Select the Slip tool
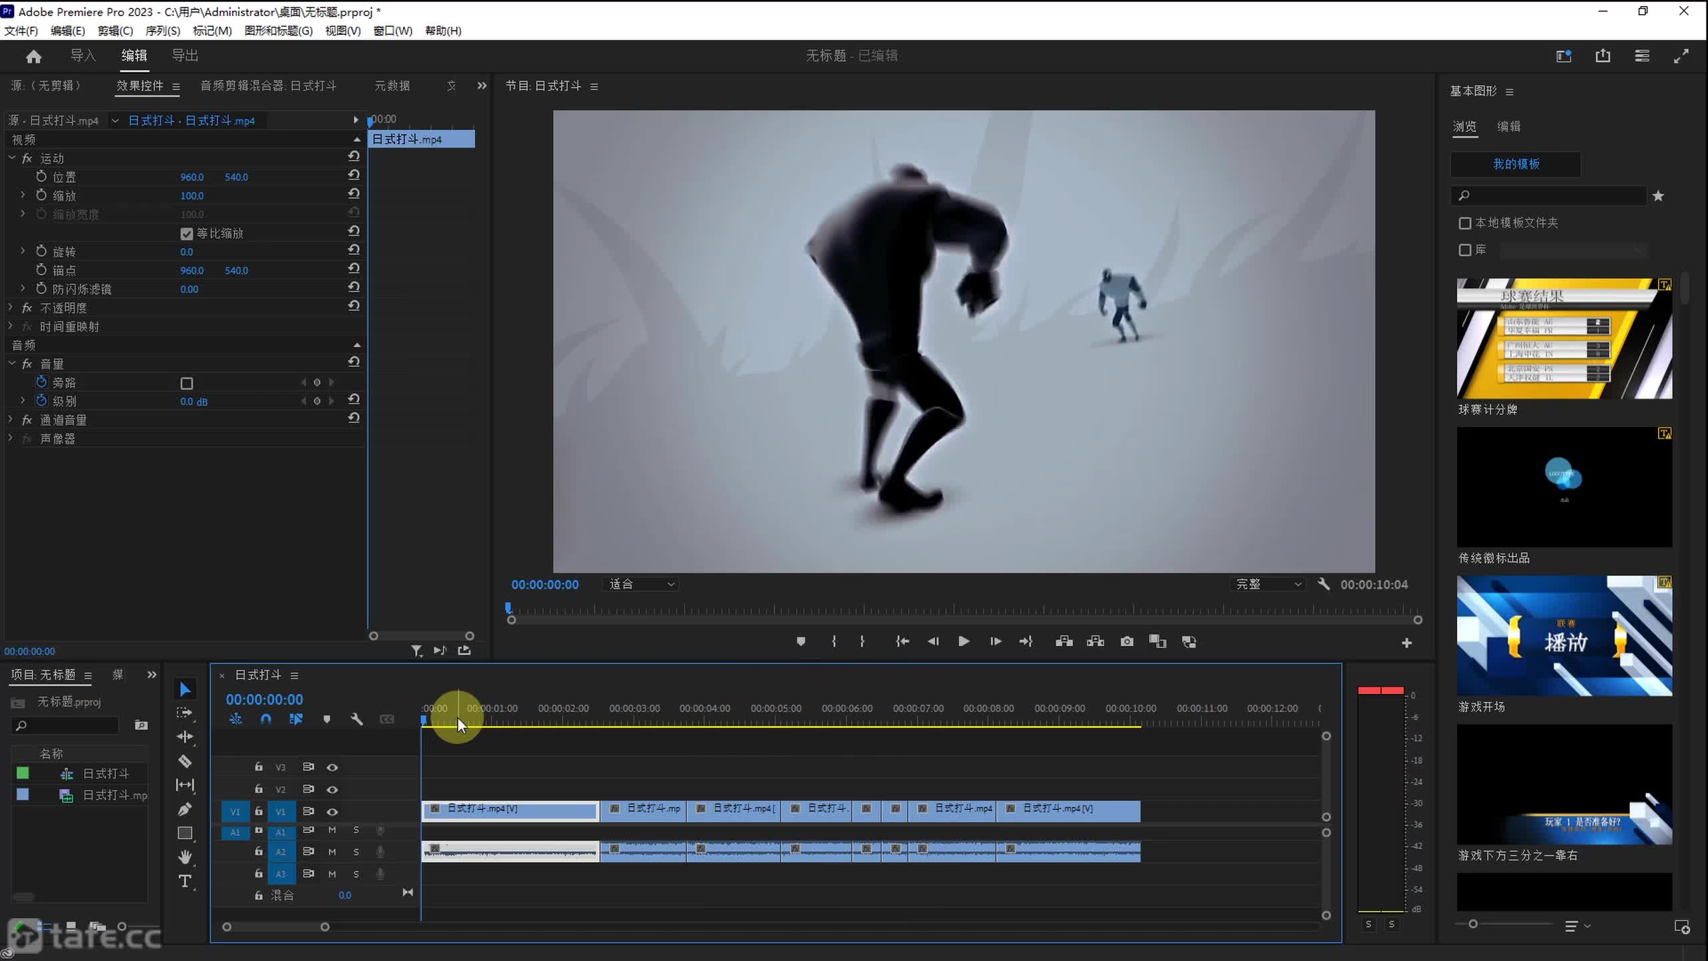Viewport: 1708px width, 961px height. (x=185, y=785)
